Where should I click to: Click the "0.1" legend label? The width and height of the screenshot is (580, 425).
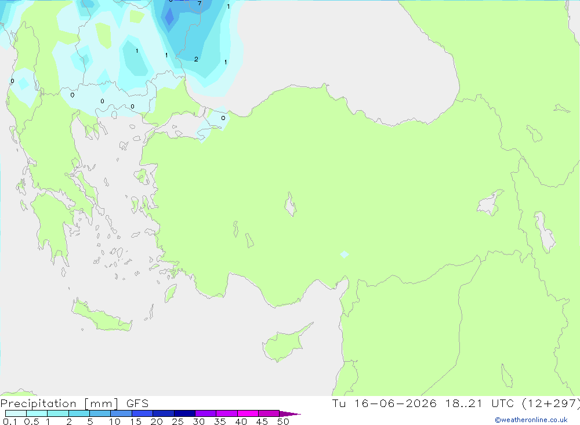[x=10, y=422]
